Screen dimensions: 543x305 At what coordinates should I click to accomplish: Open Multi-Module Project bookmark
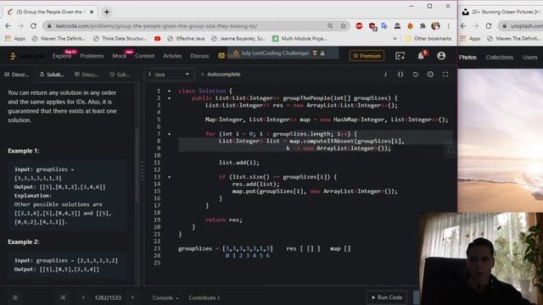pos(299,38)
